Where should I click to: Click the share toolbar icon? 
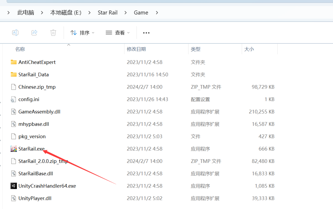point(34,32)
